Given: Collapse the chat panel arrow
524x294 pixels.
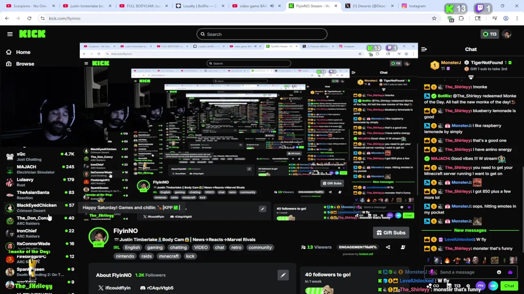Looking at the screenshot, I should [x=424, y=49].
